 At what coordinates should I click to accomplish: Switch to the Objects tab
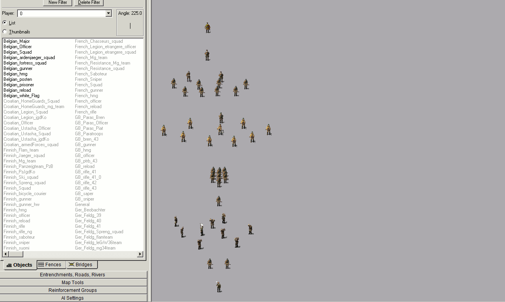[20, 265]
